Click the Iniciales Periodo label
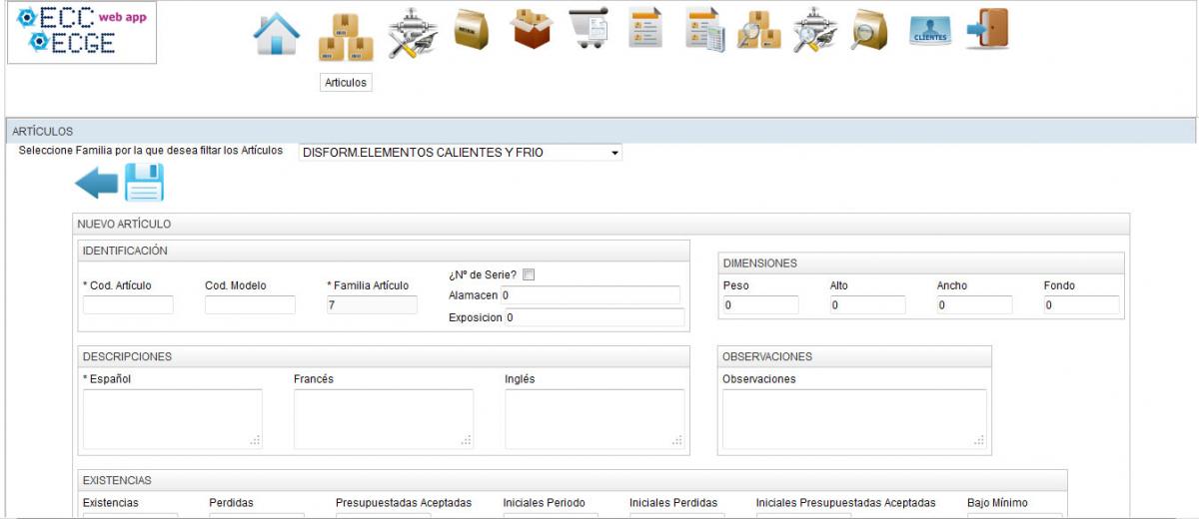The height and width of the screenshot is (519, 1199). coord(544,503)
